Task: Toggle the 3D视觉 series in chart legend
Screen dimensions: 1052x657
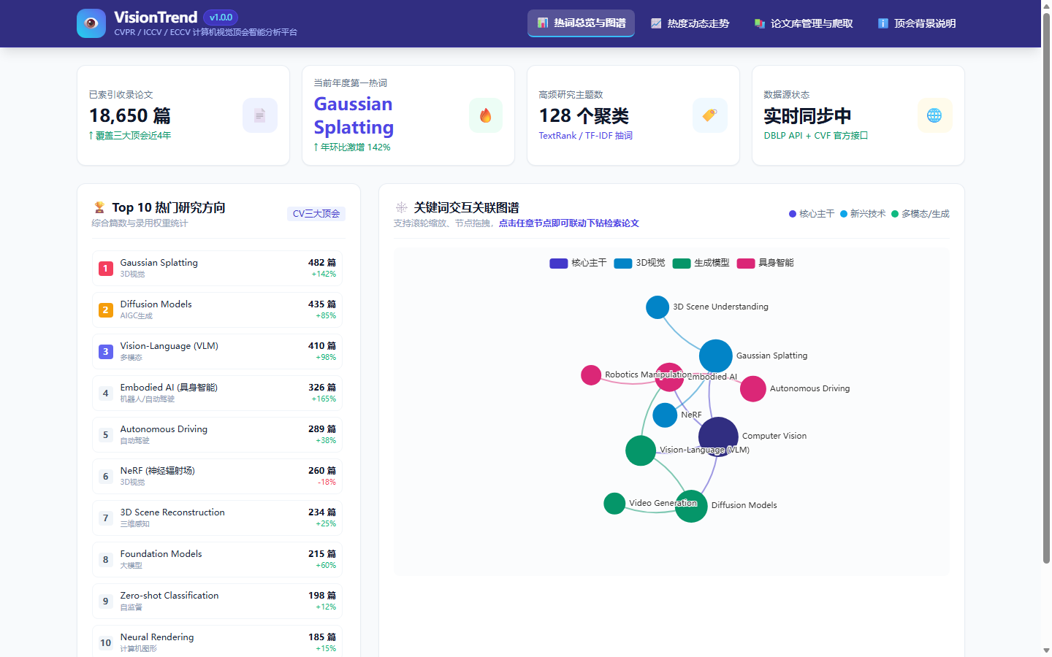Action: [x=640, y=264]
